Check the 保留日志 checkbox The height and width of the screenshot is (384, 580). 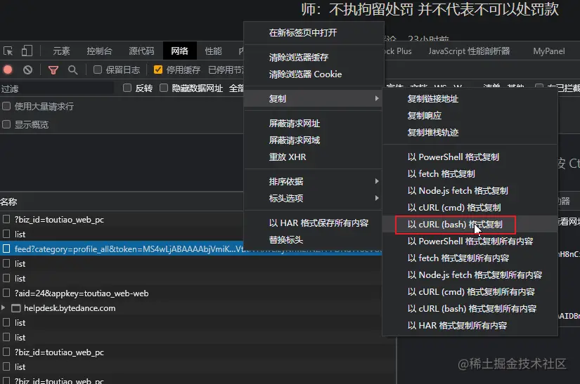[98, 69]
